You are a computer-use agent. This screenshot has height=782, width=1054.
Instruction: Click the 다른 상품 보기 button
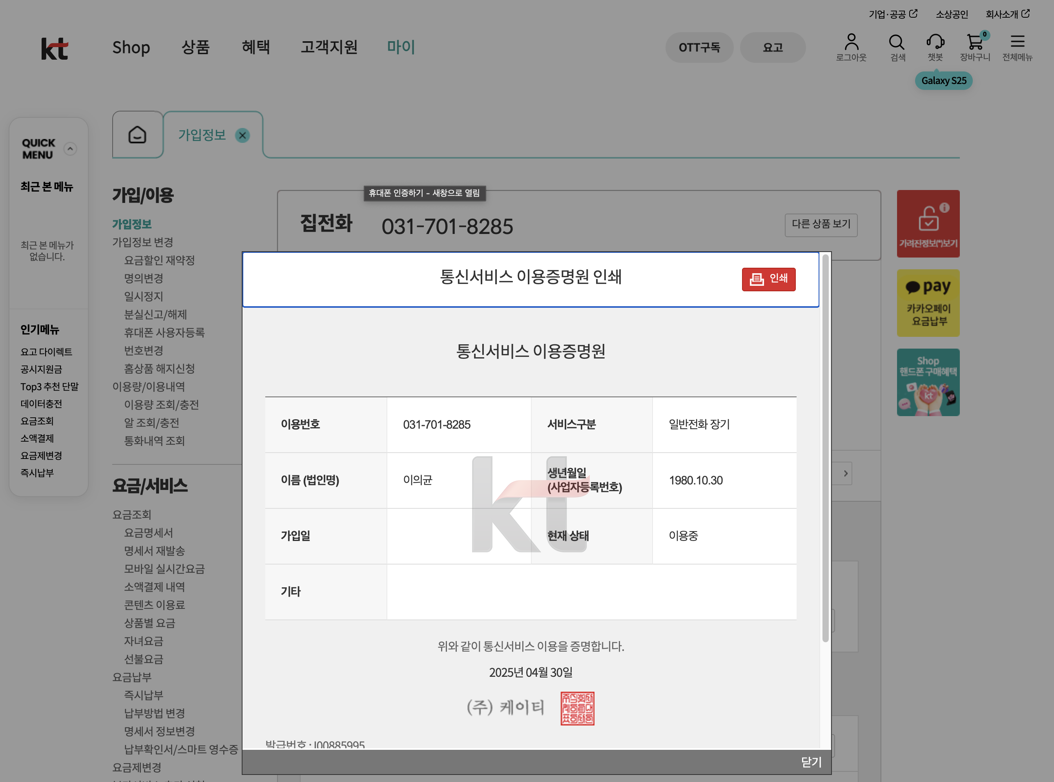click(821, 225)
